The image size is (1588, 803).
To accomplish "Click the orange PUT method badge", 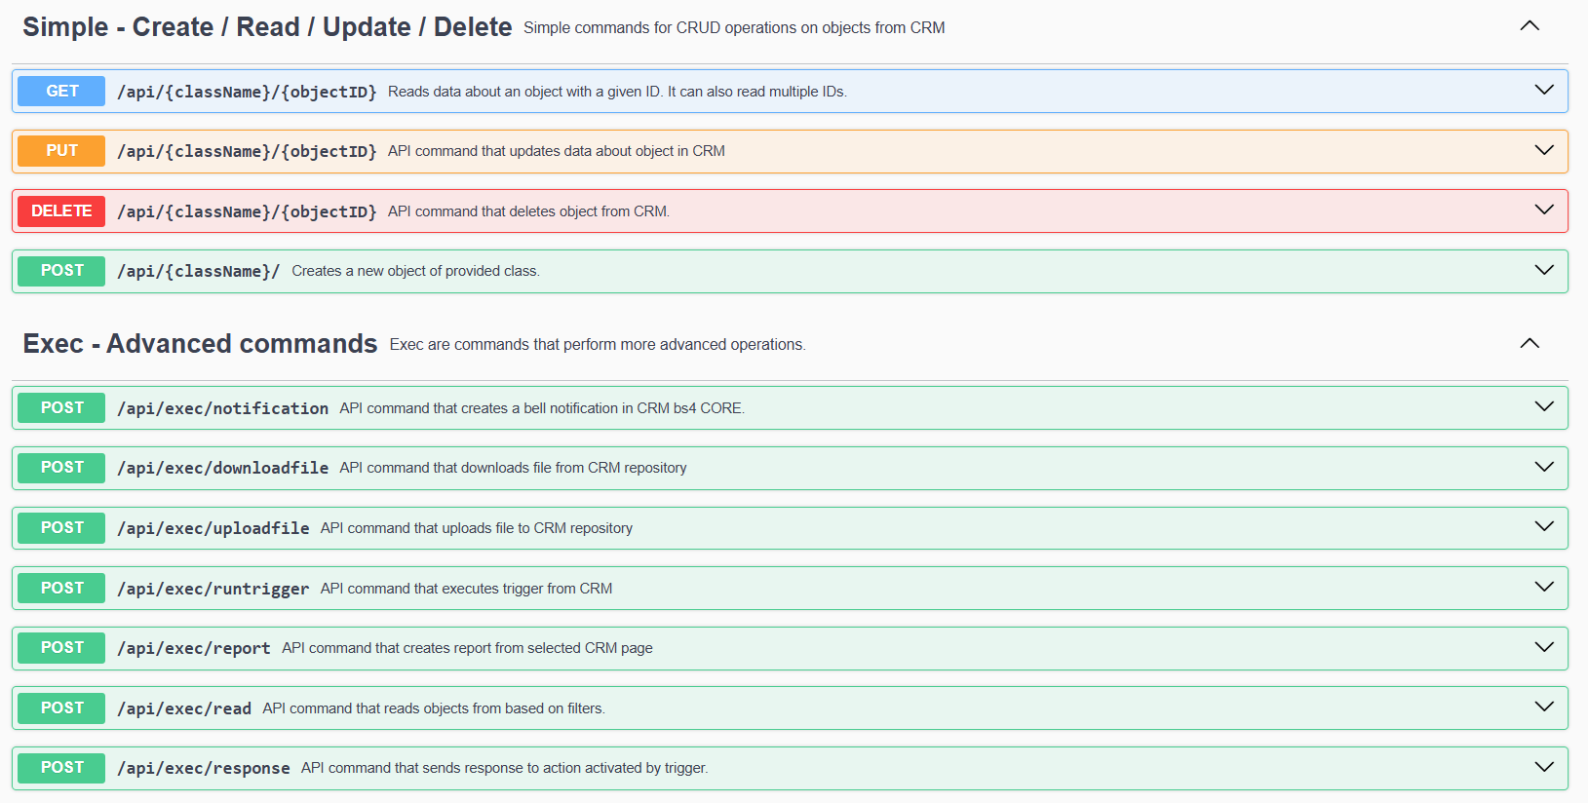I will click(61, 151).
